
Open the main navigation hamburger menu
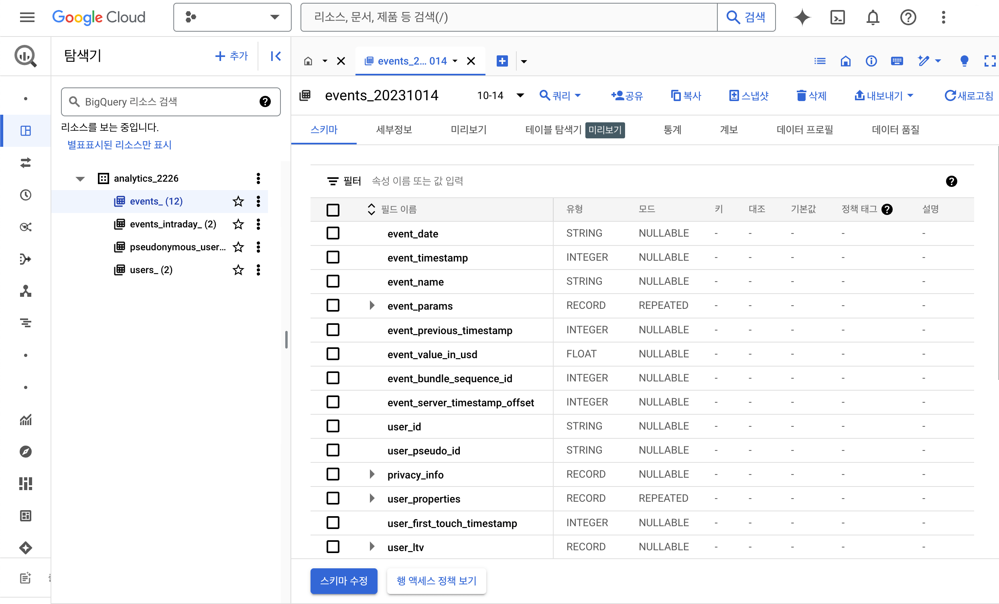[x=27, y=17]
